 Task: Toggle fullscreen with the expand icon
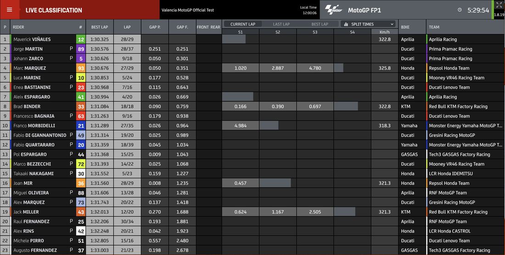tap(499, 5)
